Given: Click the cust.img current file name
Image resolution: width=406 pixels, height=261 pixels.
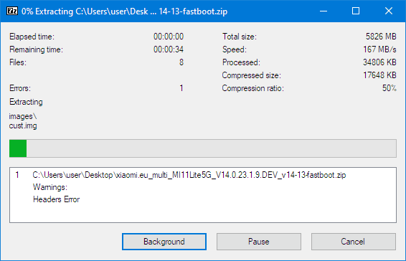Looking at the screenshot, I should tap(23, 126).
